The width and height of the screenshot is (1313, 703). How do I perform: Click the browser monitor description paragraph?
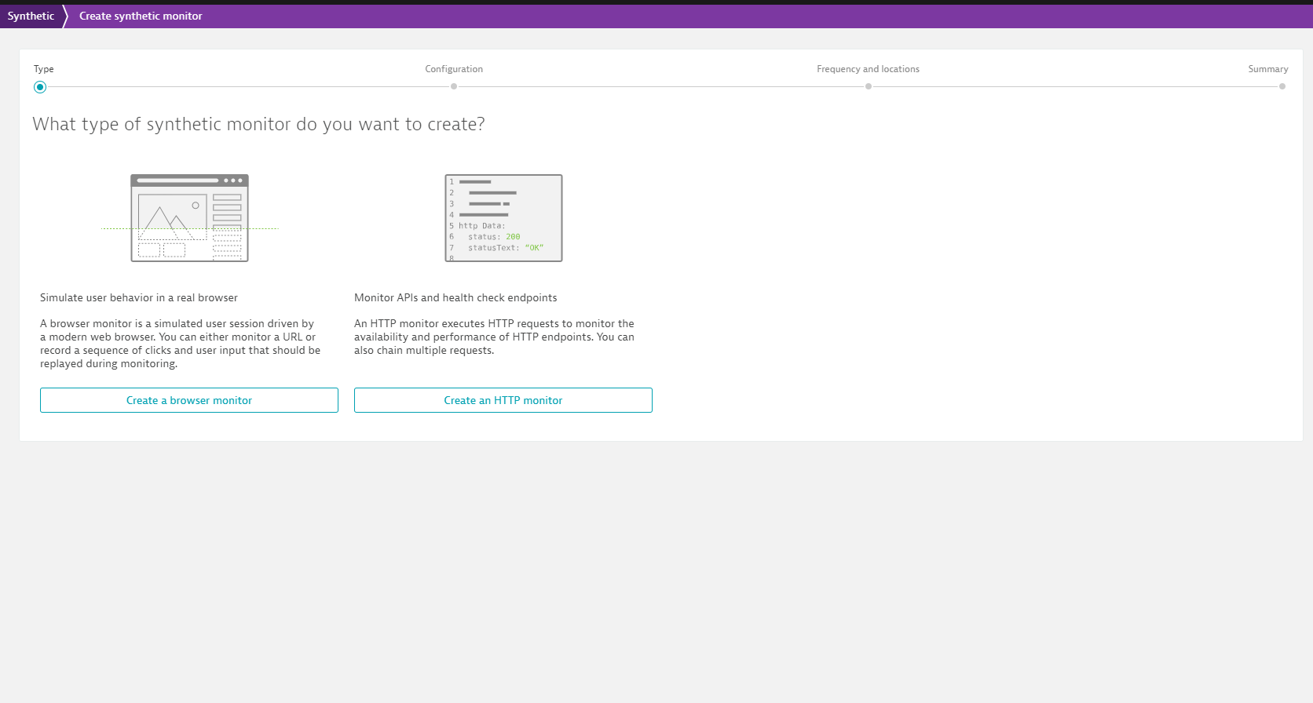[181, 344]
